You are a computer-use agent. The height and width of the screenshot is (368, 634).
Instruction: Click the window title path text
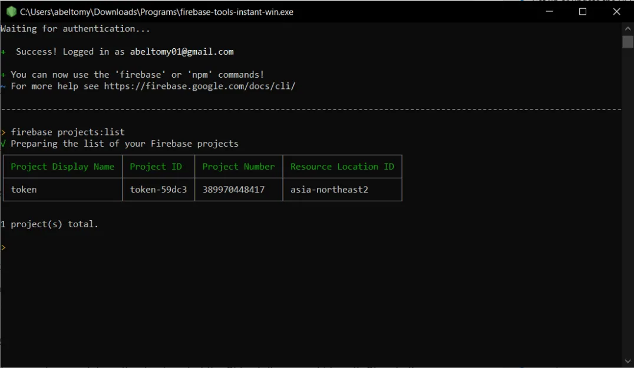click(157, 12)
